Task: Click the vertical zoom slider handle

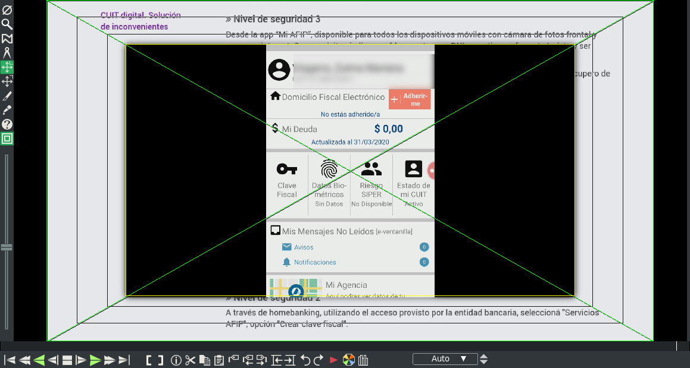Action: click(x=7, y=247)
